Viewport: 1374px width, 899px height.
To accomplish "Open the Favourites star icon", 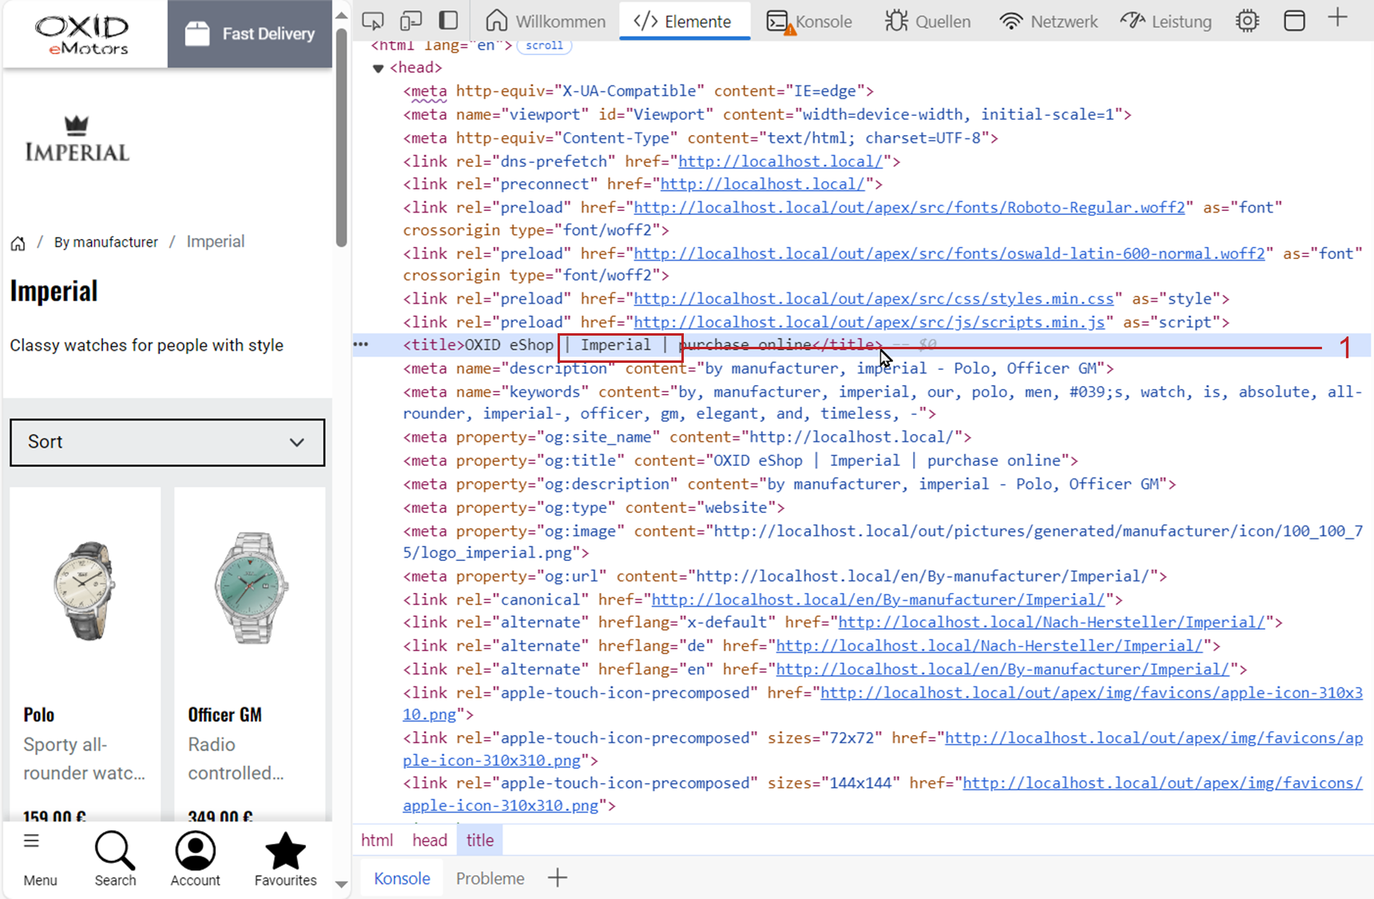I will 285,850.
